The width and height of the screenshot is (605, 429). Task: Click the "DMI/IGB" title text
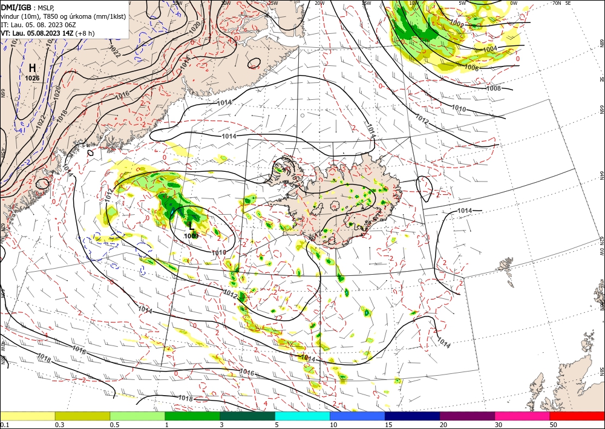(16, 7)
